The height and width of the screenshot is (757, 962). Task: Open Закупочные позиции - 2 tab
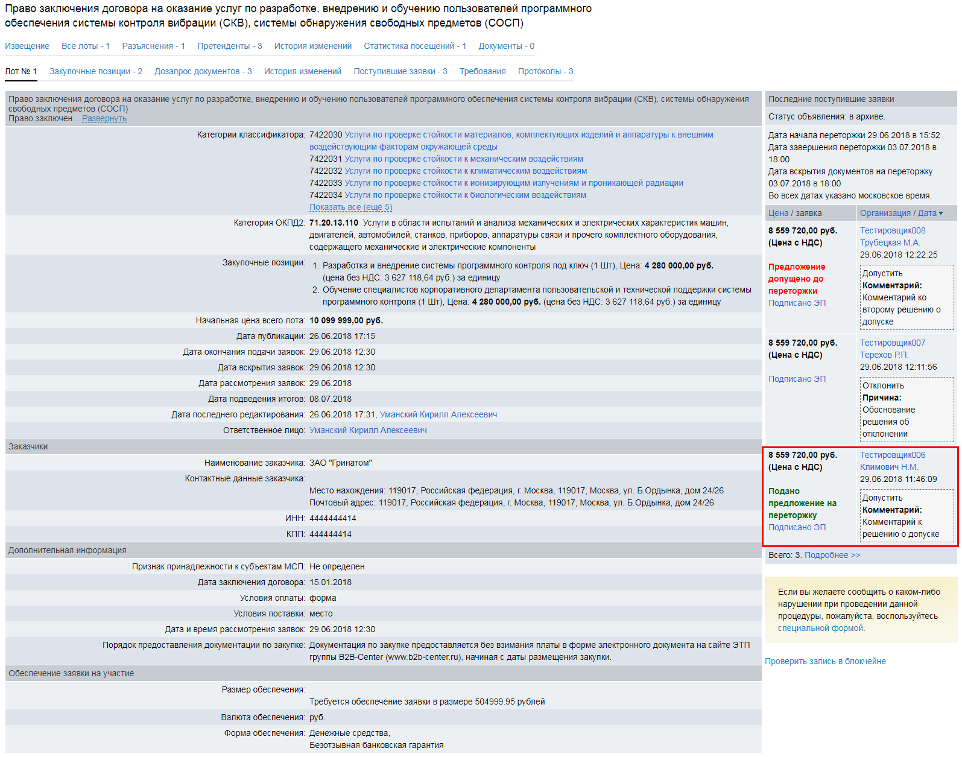pyautogui.click(x=95, y=72)
